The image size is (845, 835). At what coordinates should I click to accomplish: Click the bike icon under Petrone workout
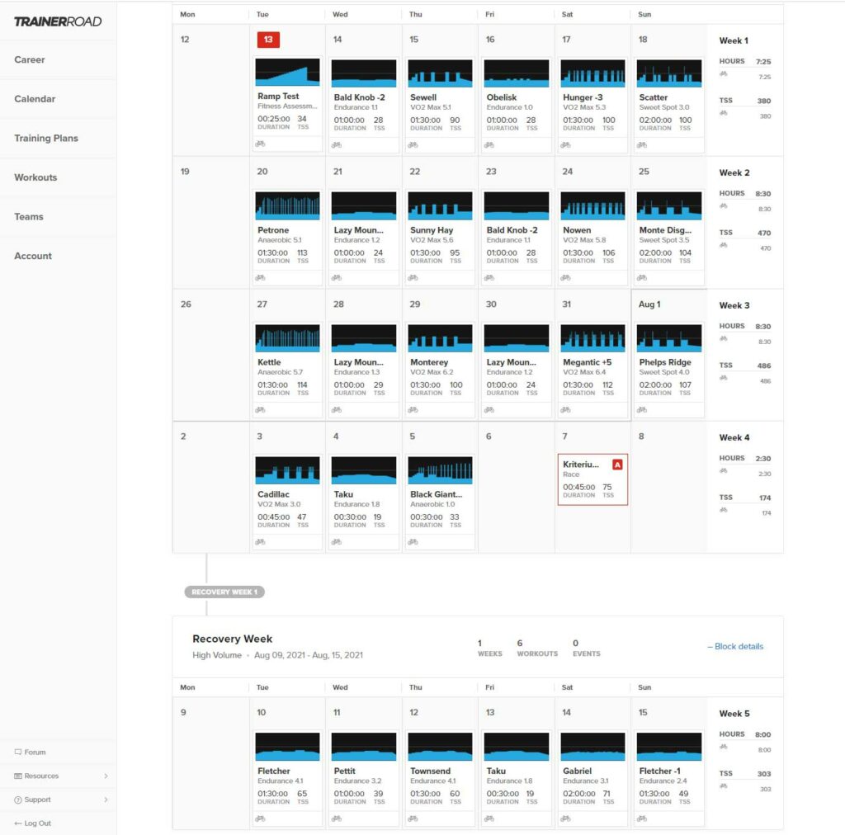260,278
